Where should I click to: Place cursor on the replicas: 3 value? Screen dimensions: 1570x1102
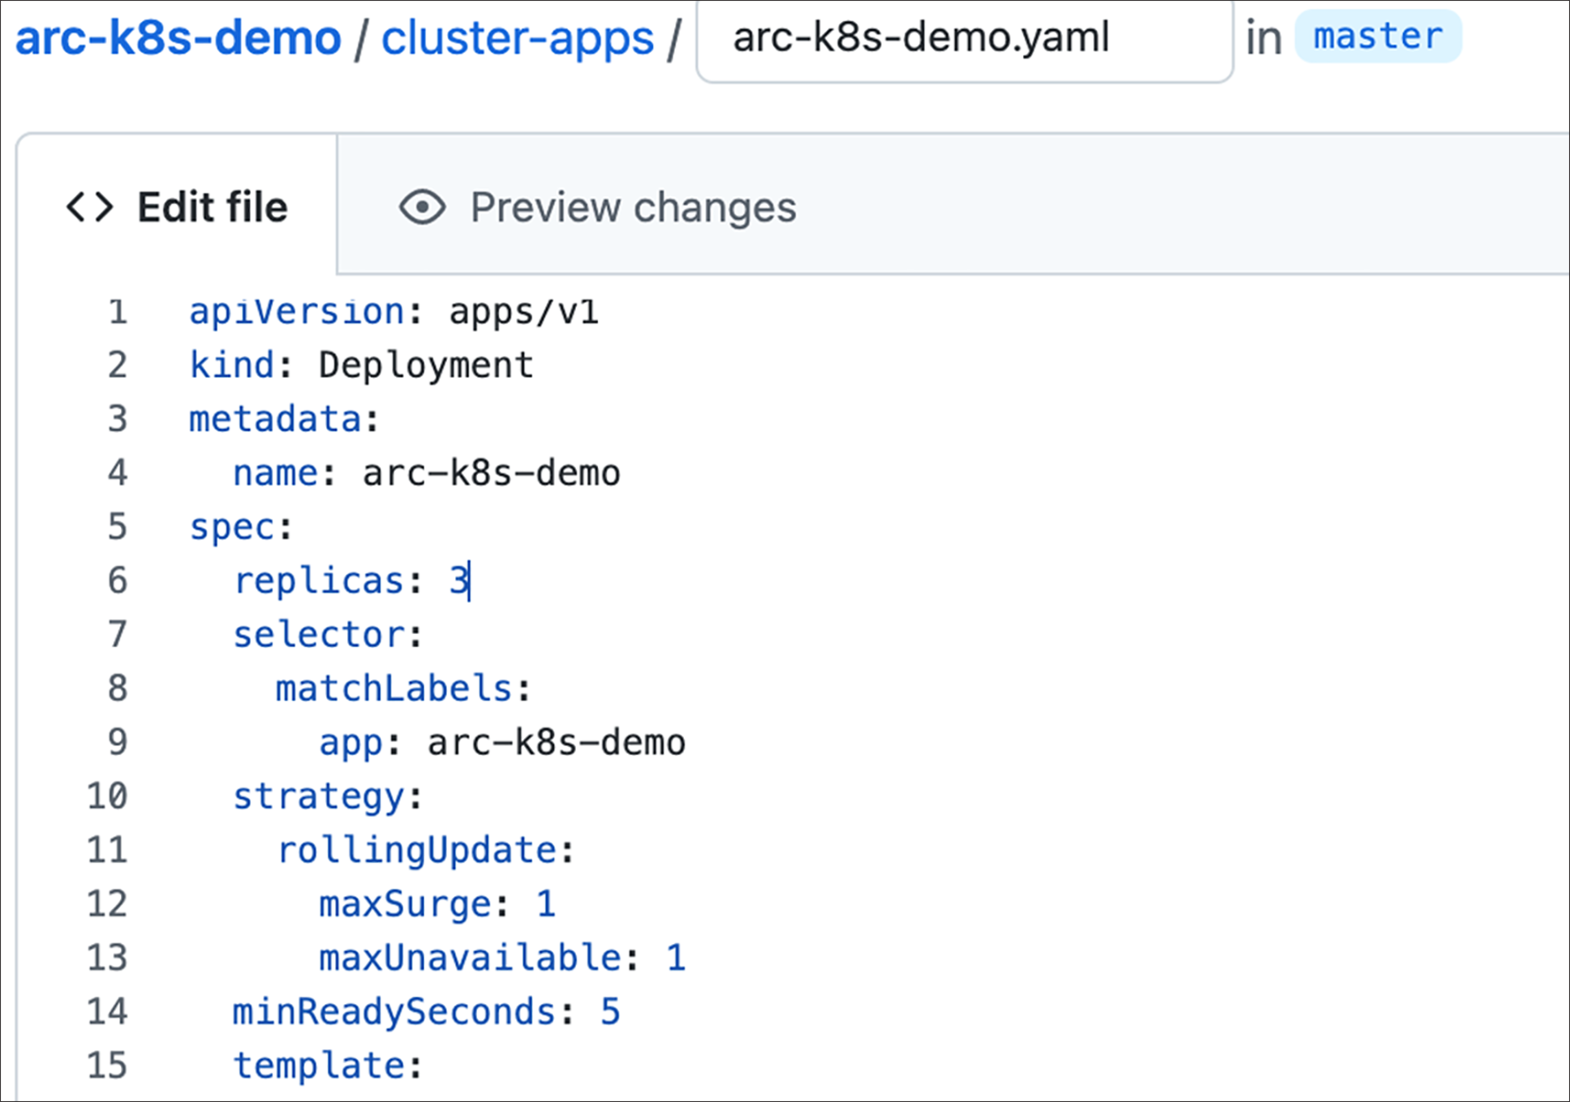(x=460, y=579)
